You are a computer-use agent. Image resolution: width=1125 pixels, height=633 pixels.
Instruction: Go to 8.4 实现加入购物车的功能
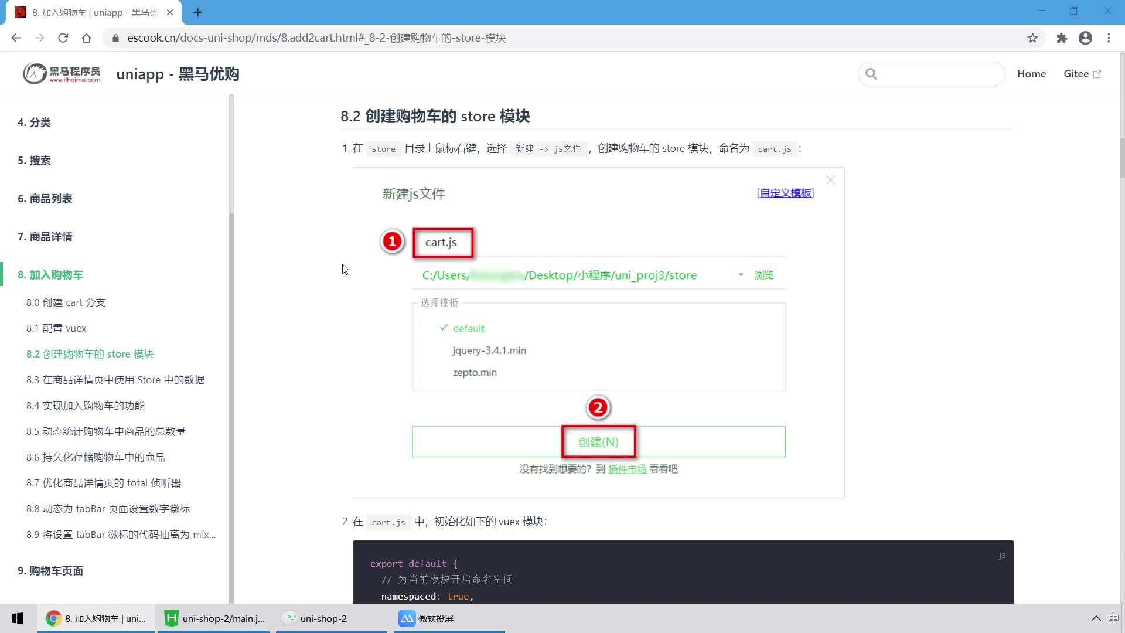[x=86, y=406]
